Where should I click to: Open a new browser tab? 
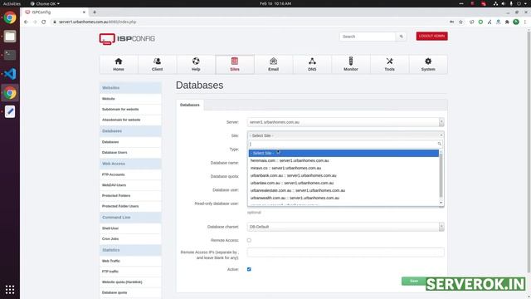point(95,12)
